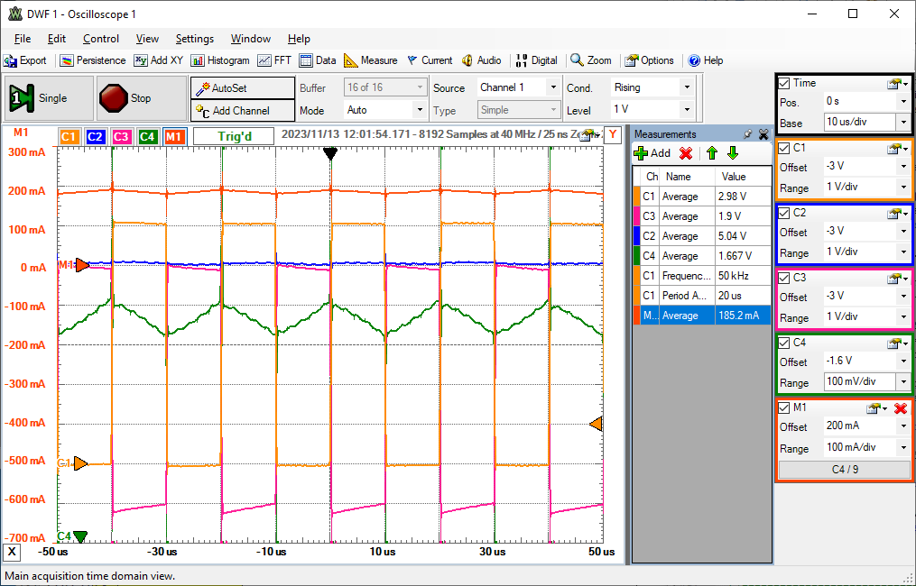The image size is (916, 586).
Task: Move measurement up with green arrow
Action: 711,153
